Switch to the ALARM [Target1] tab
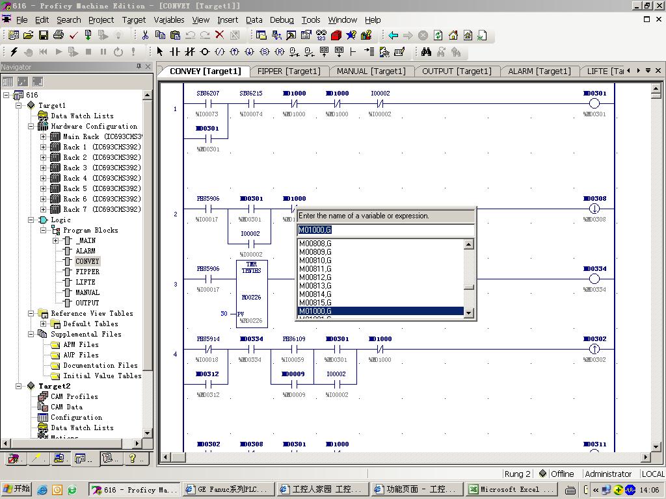The height and width of the screenshot is (499, 666). click(539, 71)
